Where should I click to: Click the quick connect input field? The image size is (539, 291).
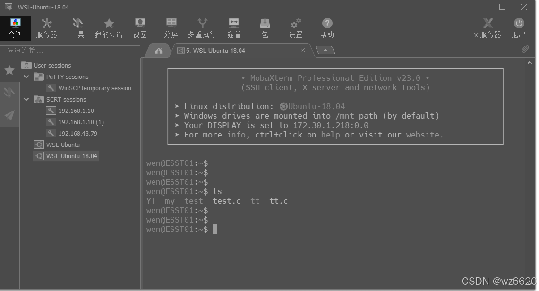[x=70, y=51]
